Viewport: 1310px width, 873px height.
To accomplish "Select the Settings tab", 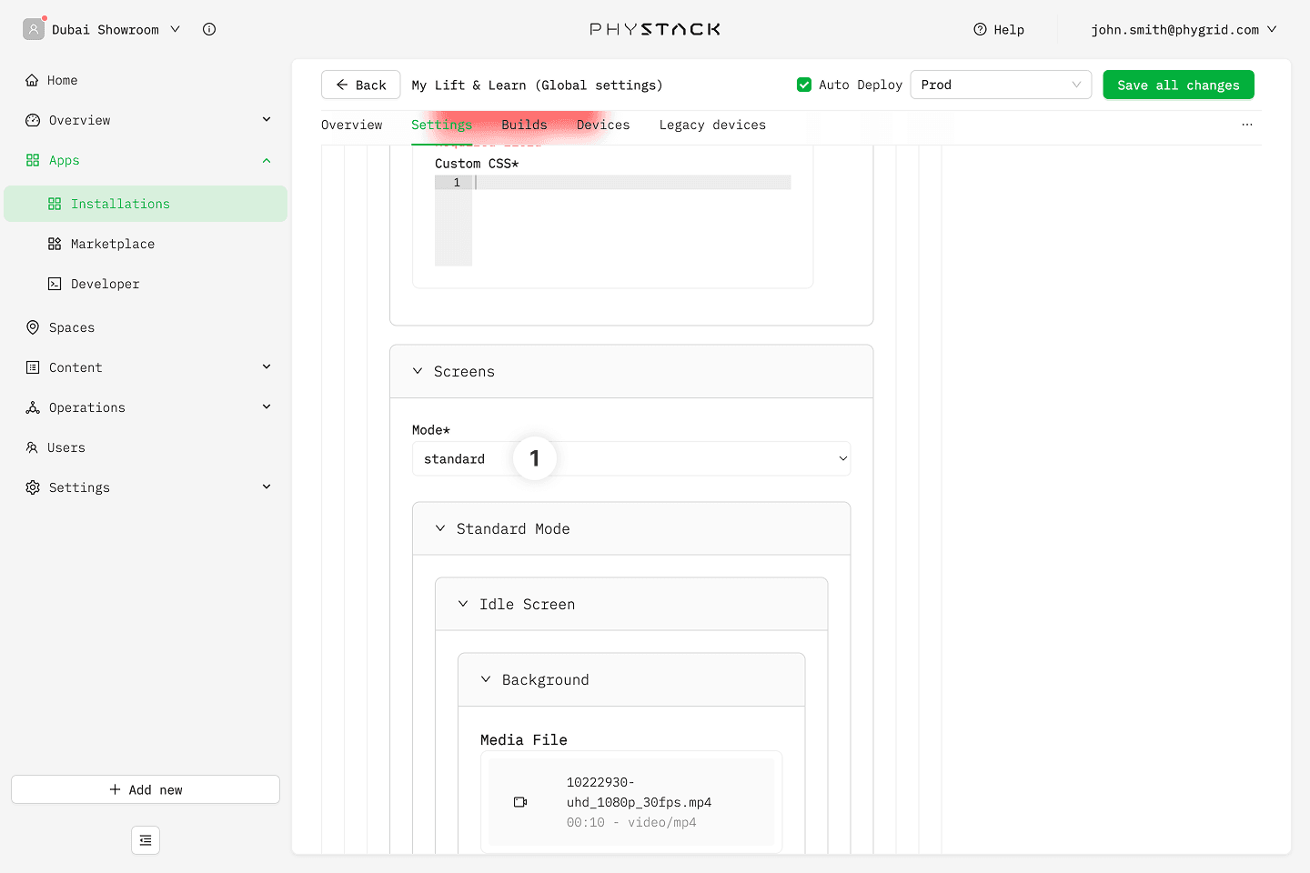I will [441, 125].
